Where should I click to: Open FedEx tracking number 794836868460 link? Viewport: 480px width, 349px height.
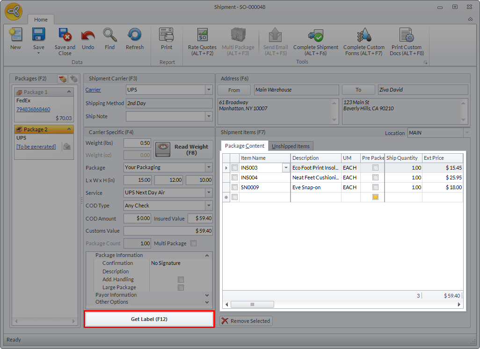click(33, 109)
